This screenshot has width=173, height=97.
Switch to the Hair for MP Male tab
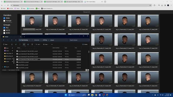(53, 2)
